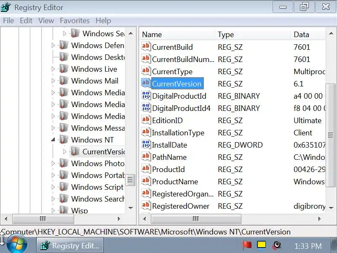The height and width of the screenshot is (253, 337).
Task: Click the 6.1 CurrentVersion data cell
Action: click(x=299, y=83)
